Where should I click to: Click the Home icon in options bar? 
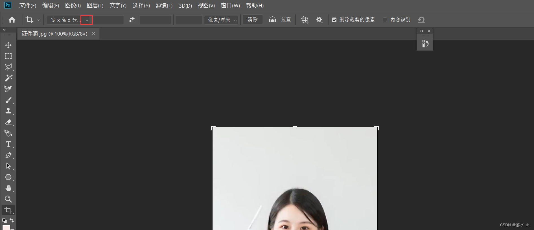12,20
